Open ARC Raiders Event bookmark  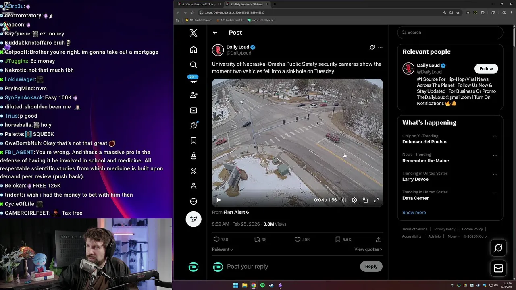point(230,20)
